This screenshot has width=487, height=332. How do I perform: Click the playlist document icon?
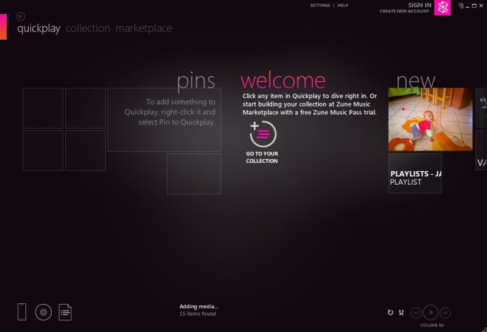65,313
